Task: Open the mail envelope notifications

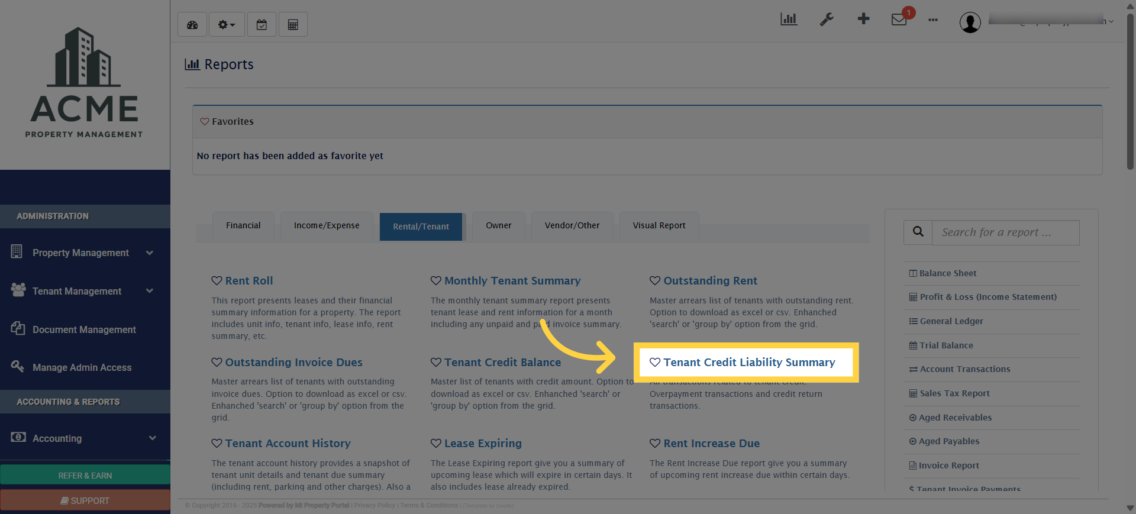Action: click(899, 20)
